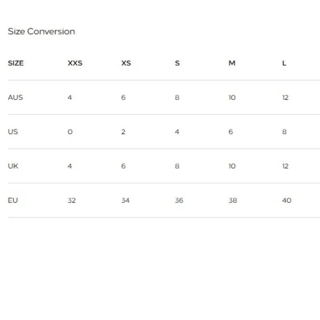The height and width of the screenshot is (320, 320).
Task: Click the M column header
Action: (x=232, y=63)
